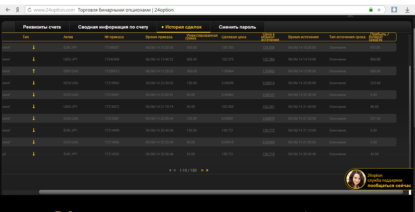
Task: Open expiry price link 0.84979
Action: point(268,118)
